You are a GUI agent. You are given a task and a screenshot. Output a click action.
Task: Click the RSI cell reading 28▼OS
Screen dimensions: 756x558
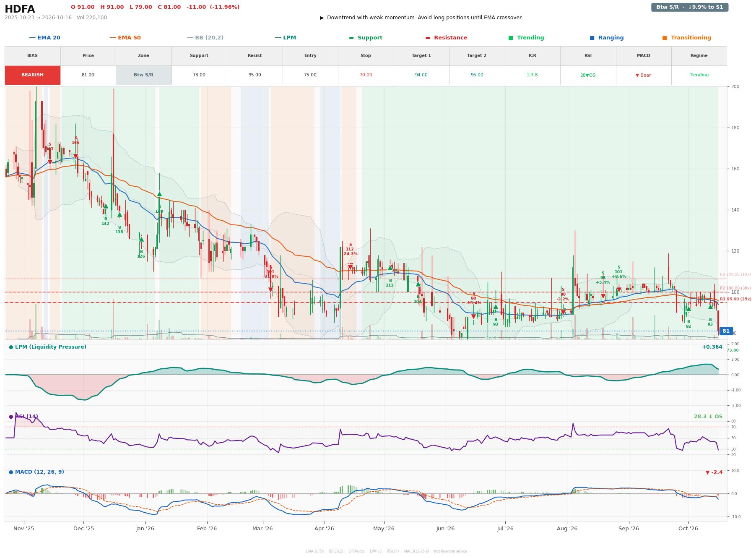[587, 76]
